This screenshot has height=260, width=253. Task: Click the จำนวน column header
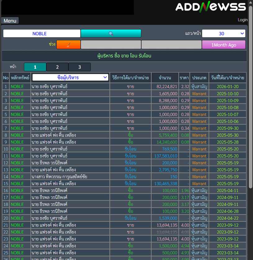[165, 78]
